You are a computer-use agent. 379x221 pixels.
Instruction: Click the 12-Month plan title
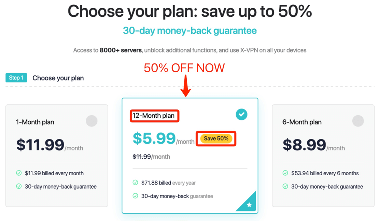[x=153, y=116]
